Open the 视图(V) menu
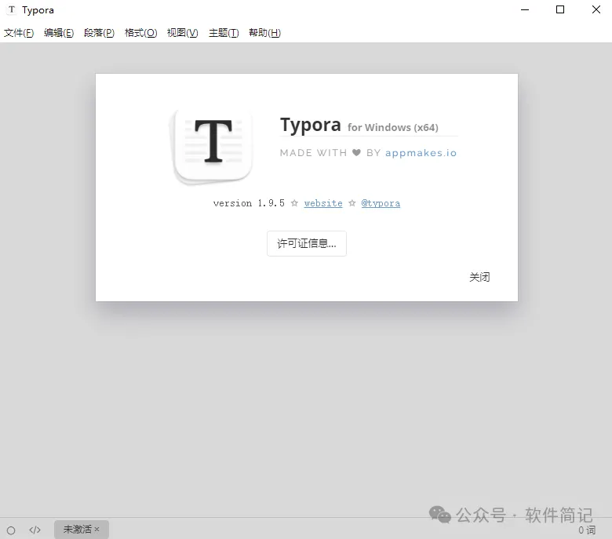Viewport: 612px width, 539px height. (x=182, y=33)
